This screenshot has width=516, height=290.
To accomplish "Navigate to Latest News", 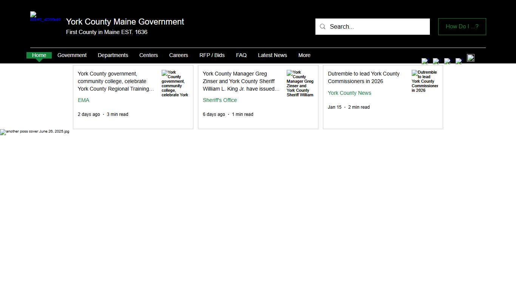I will [272, 55].
